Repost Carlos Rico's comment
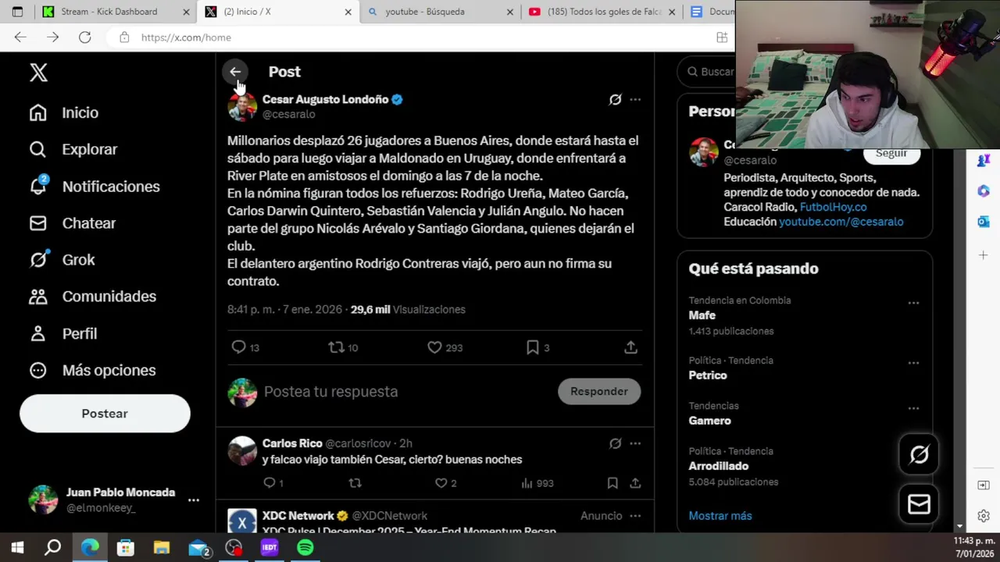 pos(355,483)
